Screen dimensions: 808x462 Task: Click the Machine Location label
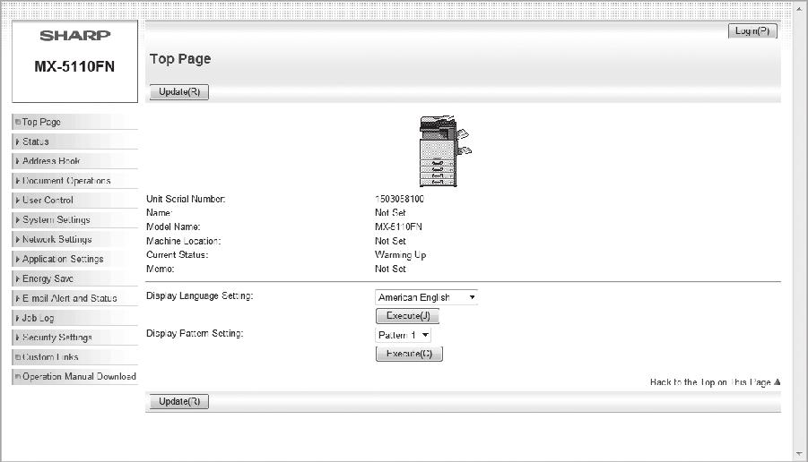point(184,241)
